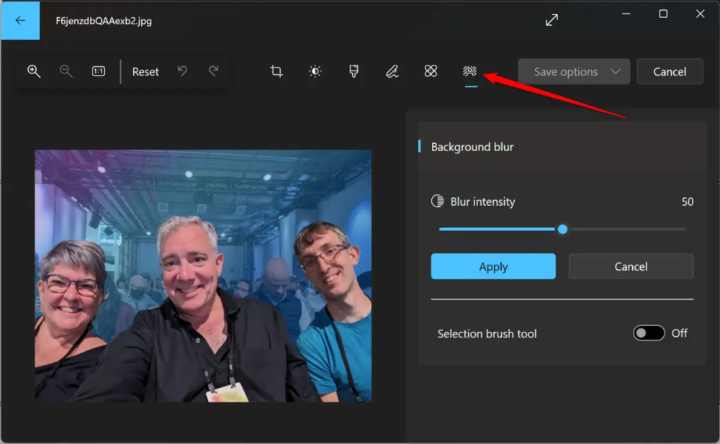Zoom out of the photo
The image size is (720, 444).
click(66, 71)
